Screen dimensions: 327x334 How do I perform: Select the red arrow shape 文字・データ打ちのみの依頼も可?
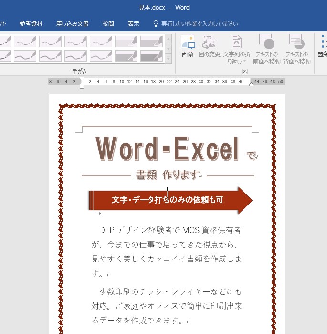(x=170, y=200)
